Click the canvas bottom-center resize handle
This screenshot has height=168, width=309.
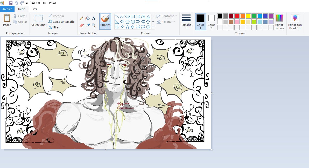[106, 150]
